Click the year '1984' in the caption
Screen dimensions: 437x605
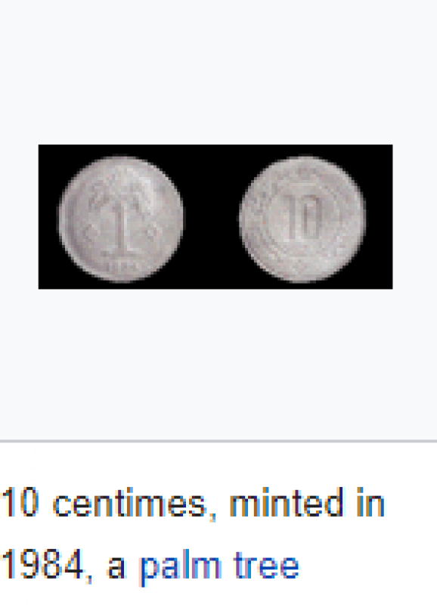(x=42, y=564)
